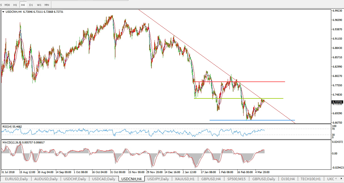Switch timeframe to M30
Viewport: 344px width, 183px height.
[x=7, y=5]
